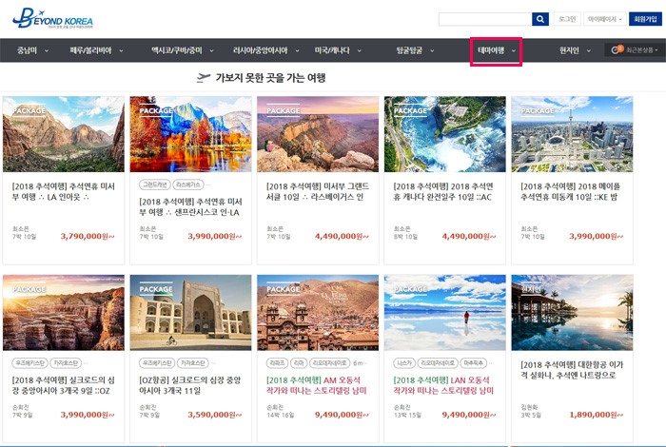666x447 pixels.
Task: Click the 김현화 3박 5일 text
Action: 531,411
